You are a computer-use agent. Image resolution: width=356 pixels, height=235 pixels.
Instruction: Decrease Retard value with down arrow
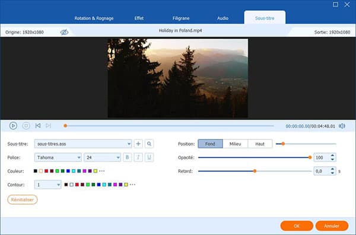pos(332,173)
